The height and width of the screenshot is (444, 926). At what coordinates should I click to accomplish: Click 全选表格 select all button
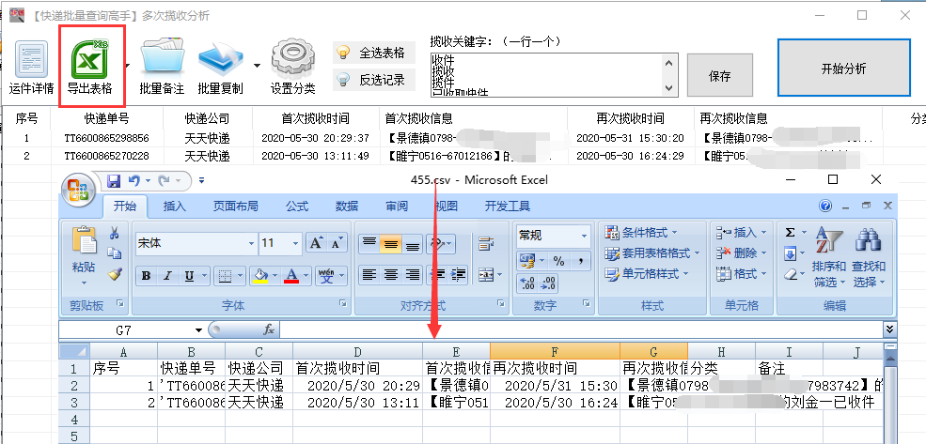374,54
